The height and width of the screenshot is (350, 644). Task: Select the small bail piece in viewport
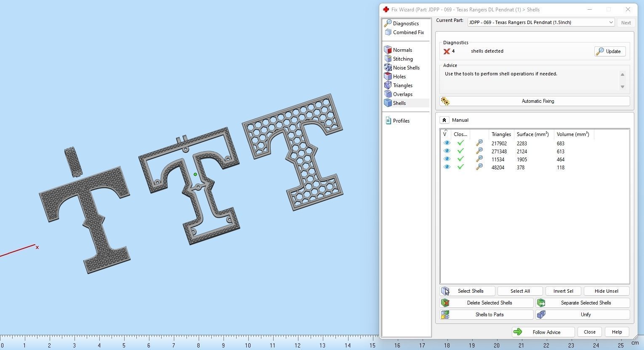point(73,162)
